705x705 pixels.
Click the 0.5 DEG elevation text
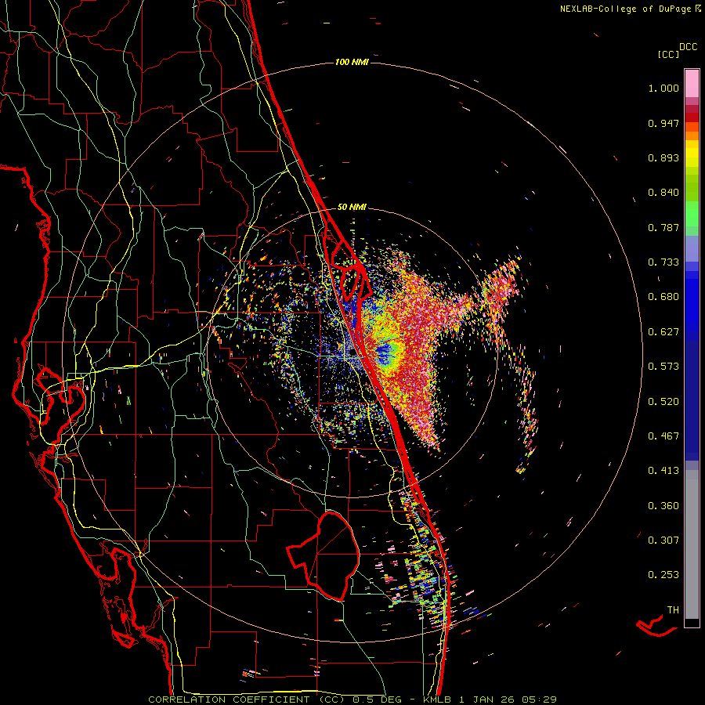[x=376, y=700]
